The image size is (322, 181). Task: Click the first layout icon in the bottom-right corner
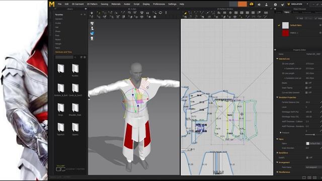(304, 177)
